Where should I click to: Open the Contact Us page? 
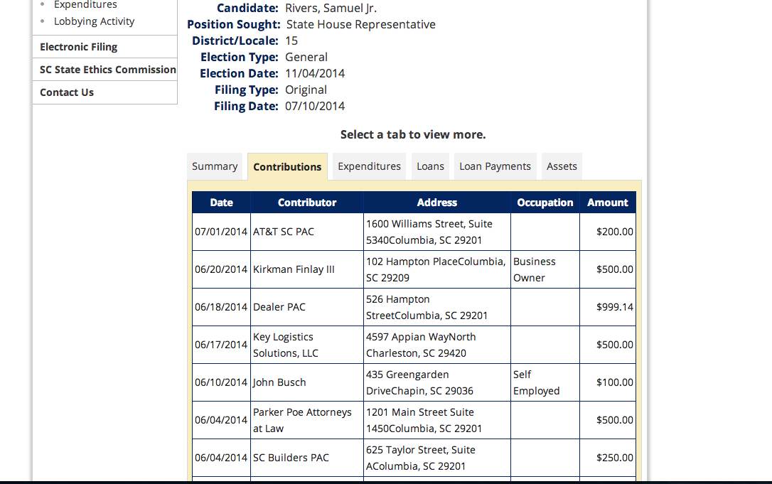click(x=67, y=92)
